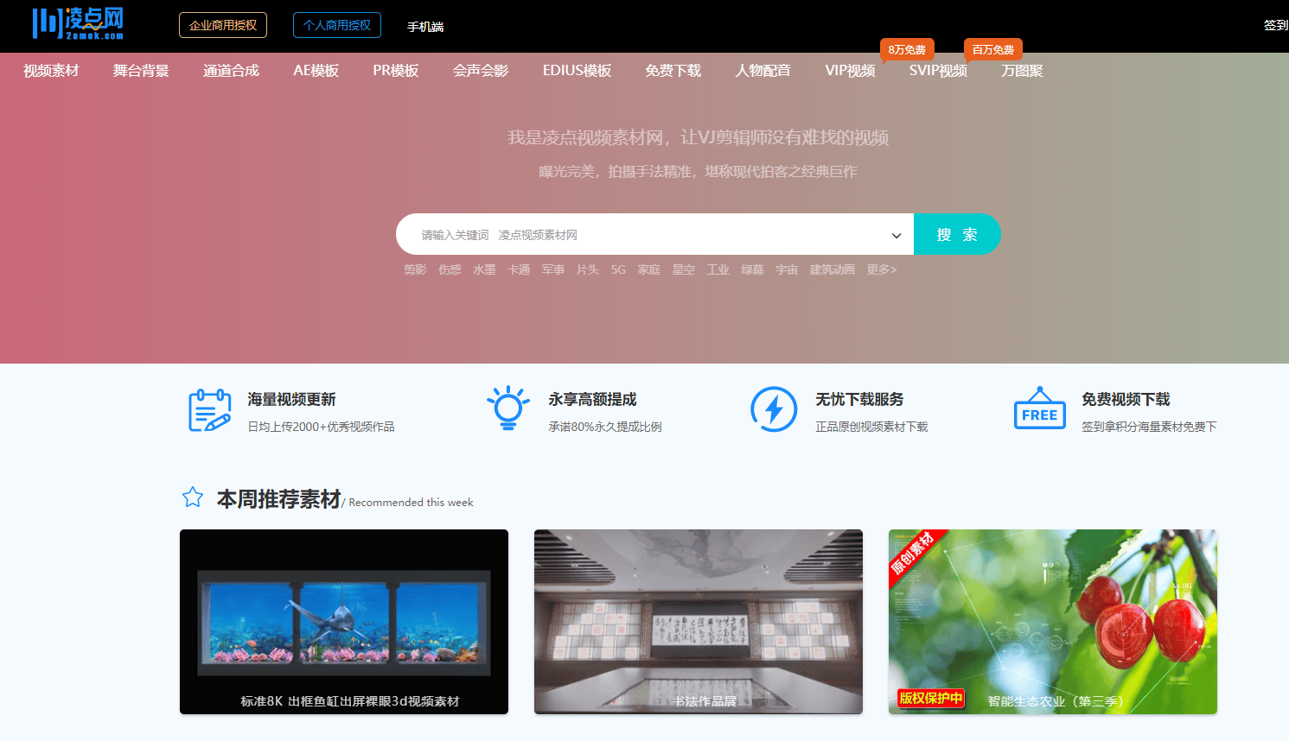Go to 通道合成 category
The image size is (1289, 741).
point(231,71)
